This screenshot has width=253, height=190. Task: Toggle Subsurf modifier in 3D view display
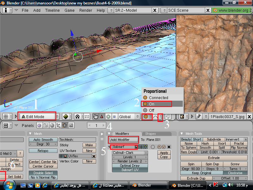coord(141,147)
